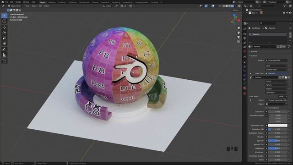293x165 pixels.
Task: Activate the Transform tool
Action: click(x=4, y=44)
